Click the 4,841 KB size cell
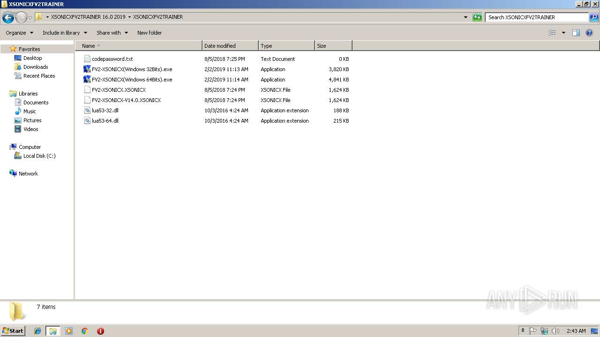600x337 pixels. (x=339, y=80)
